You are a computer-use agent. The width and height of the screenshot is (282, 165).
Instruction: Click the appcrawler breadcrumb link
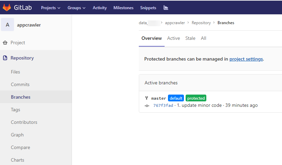point(175,23)
